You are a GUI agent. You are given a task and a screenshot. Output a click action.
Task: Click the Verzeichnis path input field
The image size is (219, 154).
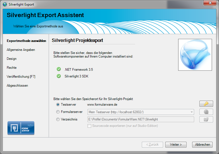[140, 119]
